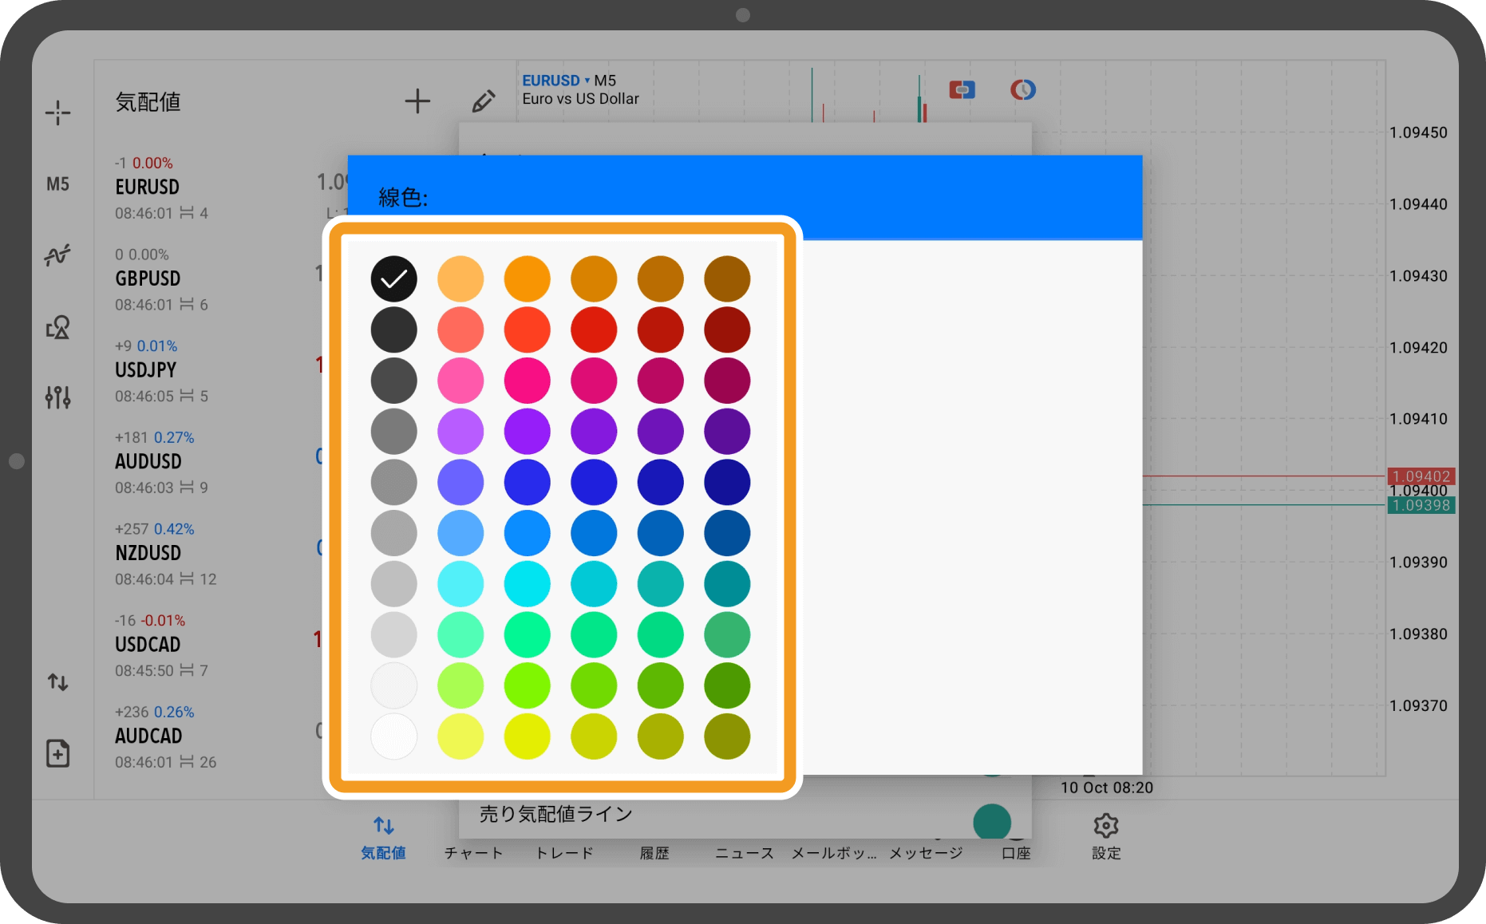Switch to the トレード tab
Image resolution: width=1486 pixels, height=924 pixels.
click(564, 853)
